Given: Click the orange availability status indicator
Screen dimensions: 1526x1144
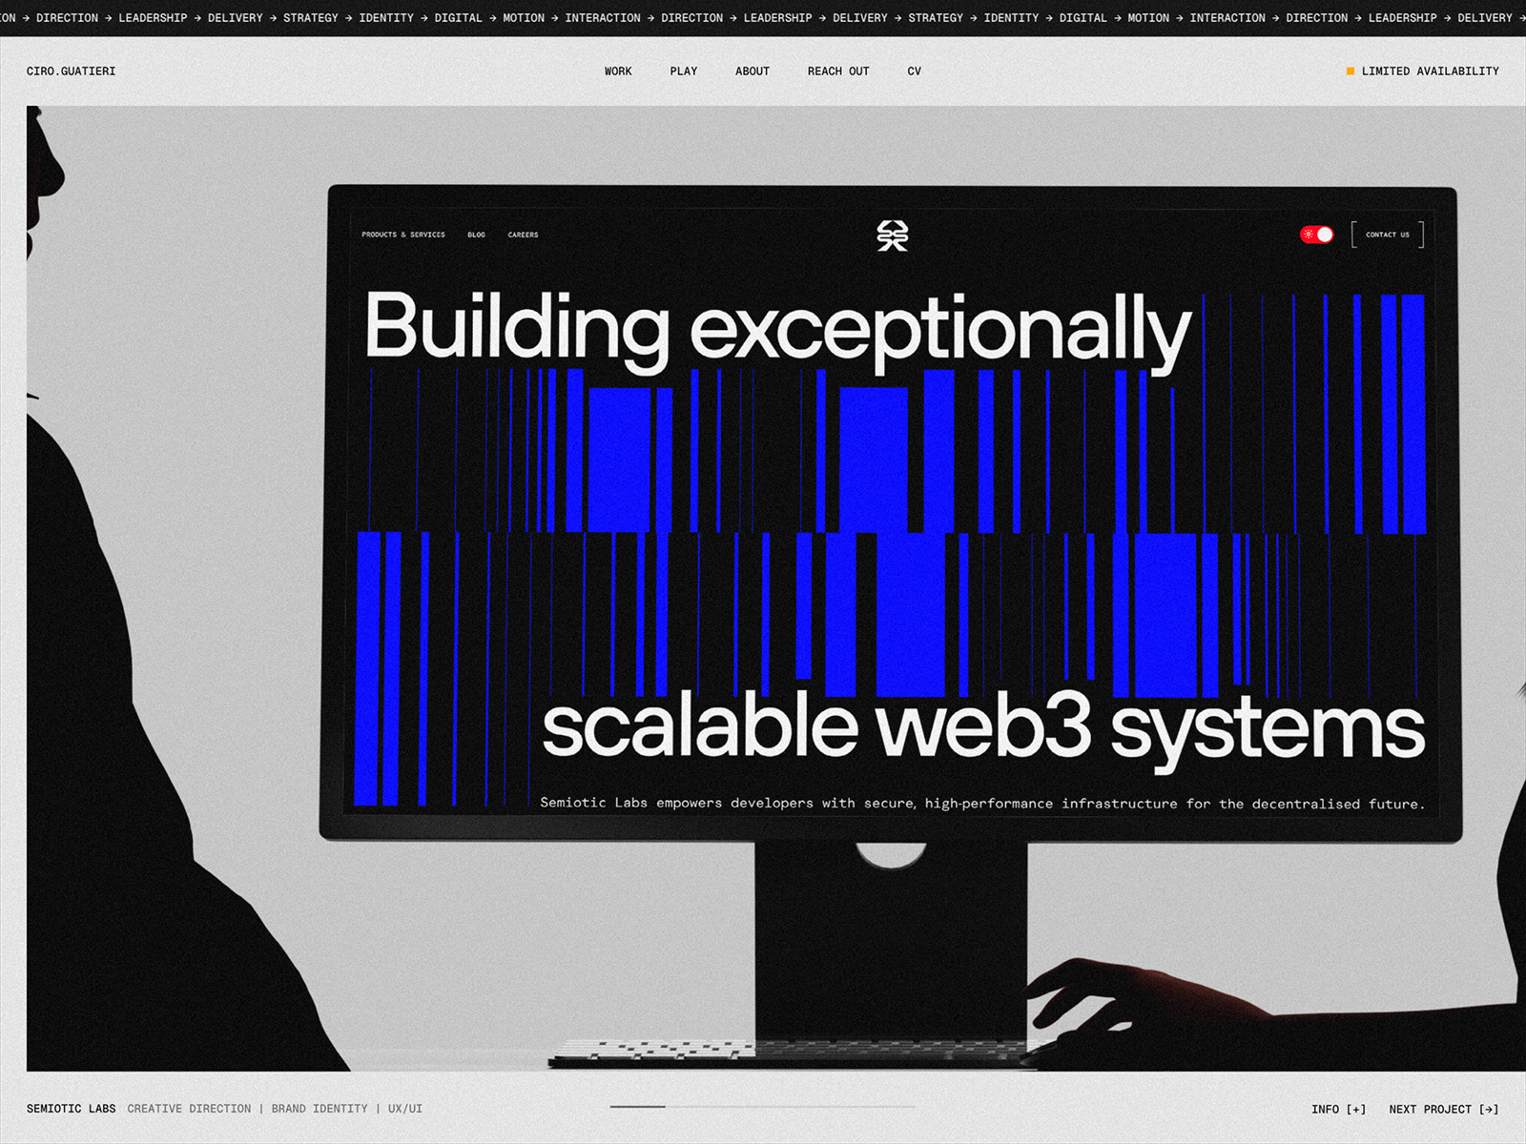Looking at the screenshot, I should (x=1350, y=71).
